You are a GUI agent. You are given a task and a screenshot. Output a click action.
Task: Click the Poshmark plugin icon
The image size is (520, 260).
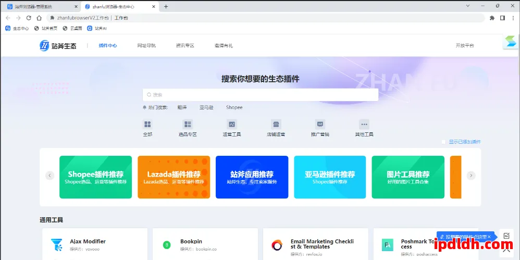[x=387, y=245]
